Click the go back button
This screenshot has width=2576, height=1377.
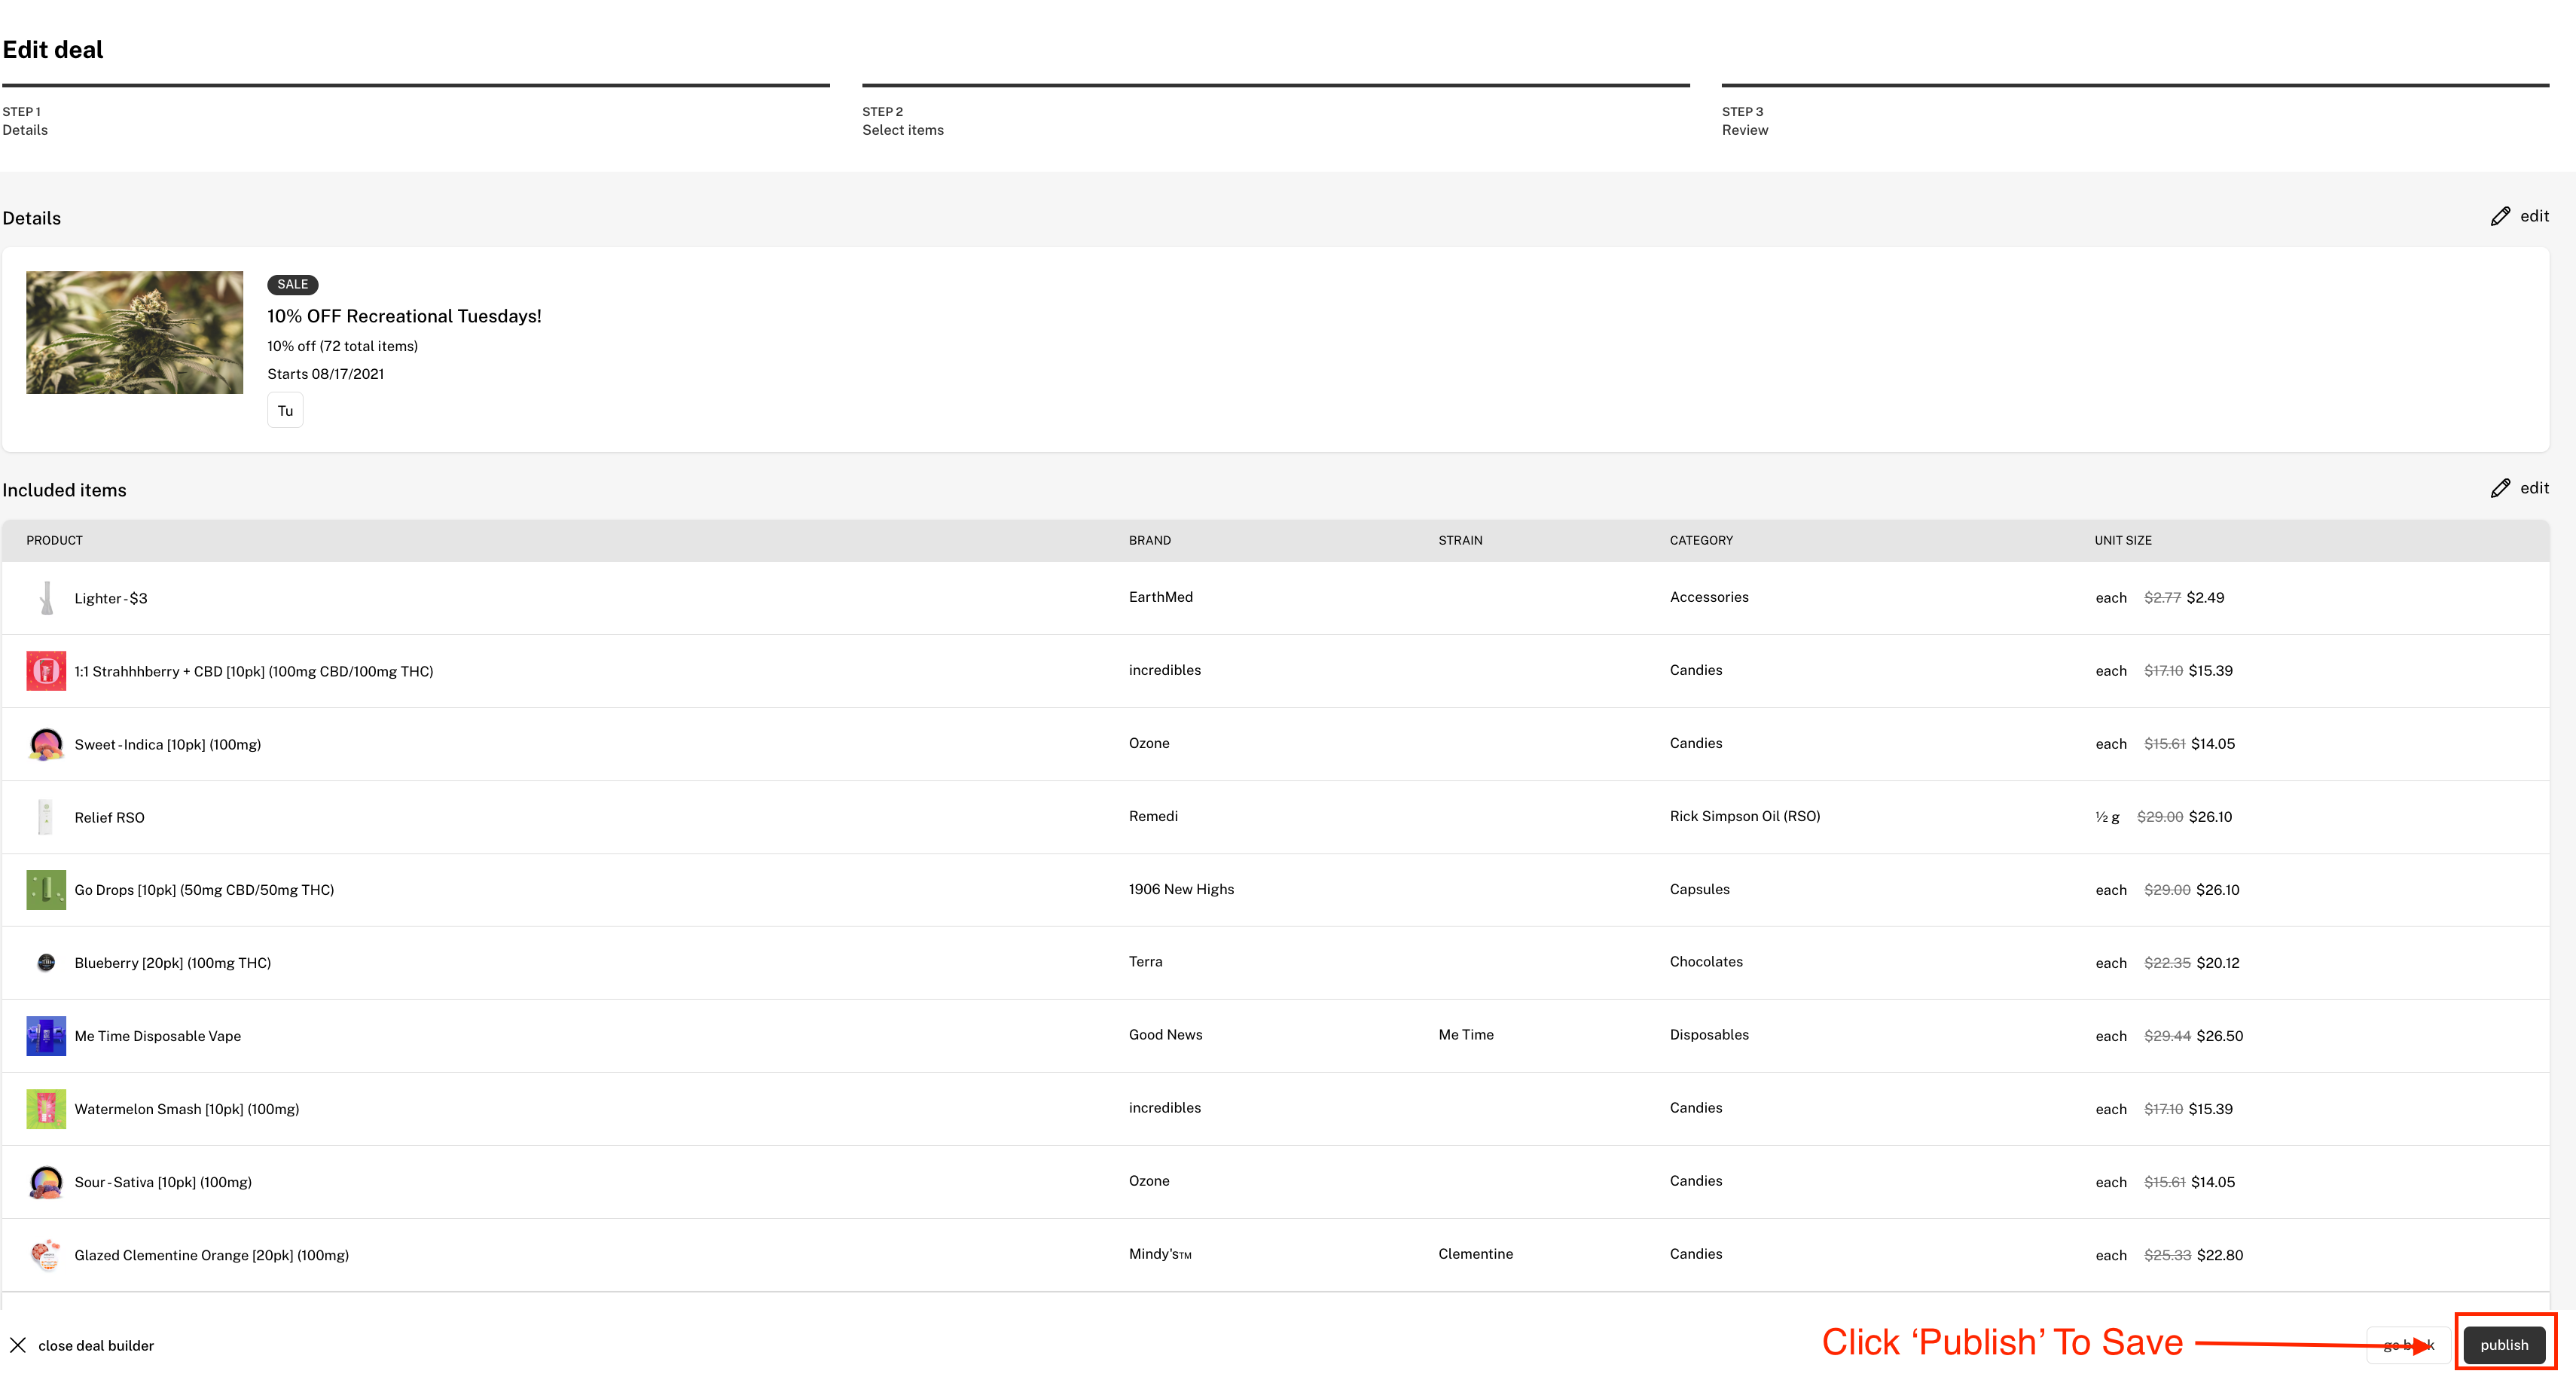pyautogui.click(x=2407, y=1344)
